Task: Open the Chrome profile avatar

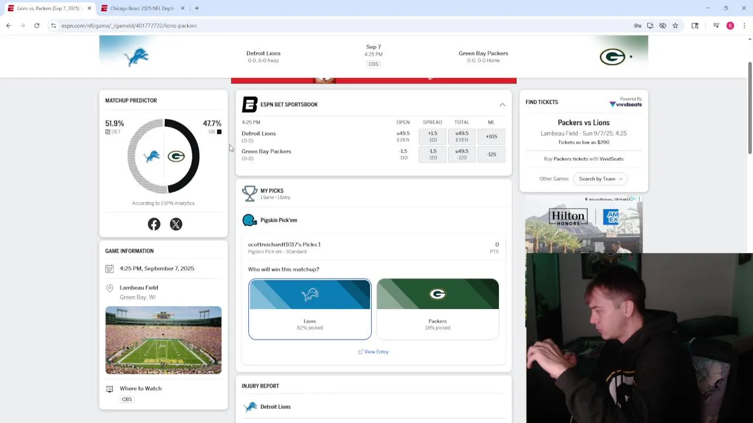Action: point(730,25)
